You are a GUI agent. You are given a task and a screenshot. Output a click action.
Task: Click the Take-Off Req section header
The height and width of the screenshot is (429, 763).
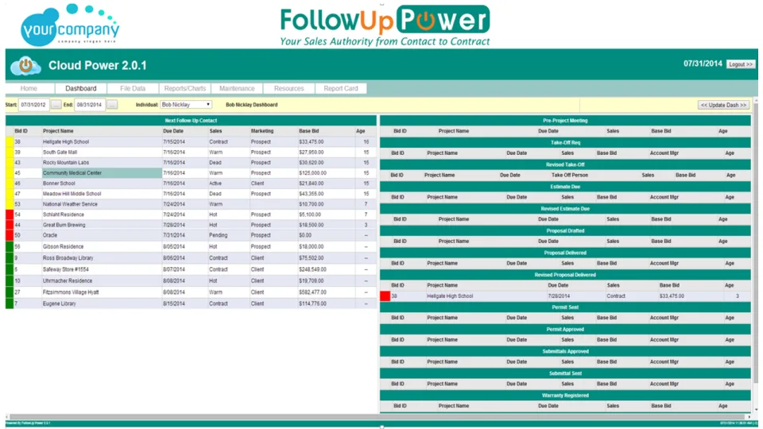click(565, 142)
